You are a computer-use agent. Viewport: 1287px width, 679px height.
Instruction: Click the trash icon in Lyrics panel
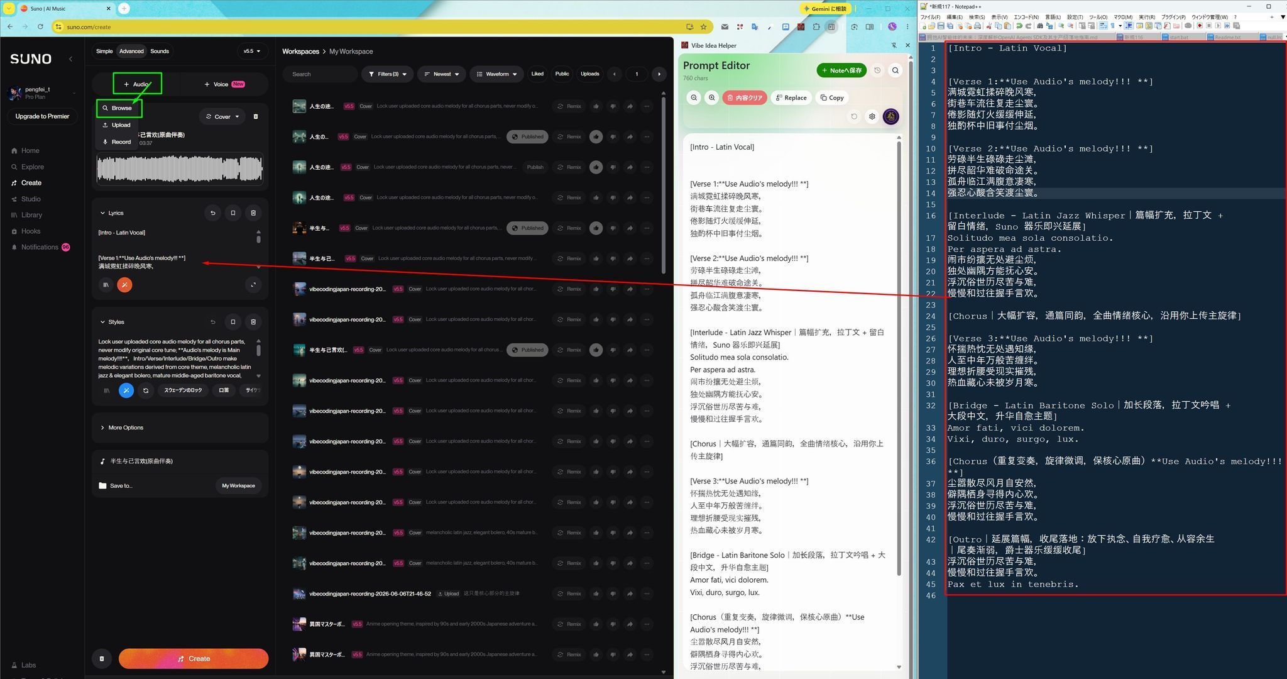[253, 213]
